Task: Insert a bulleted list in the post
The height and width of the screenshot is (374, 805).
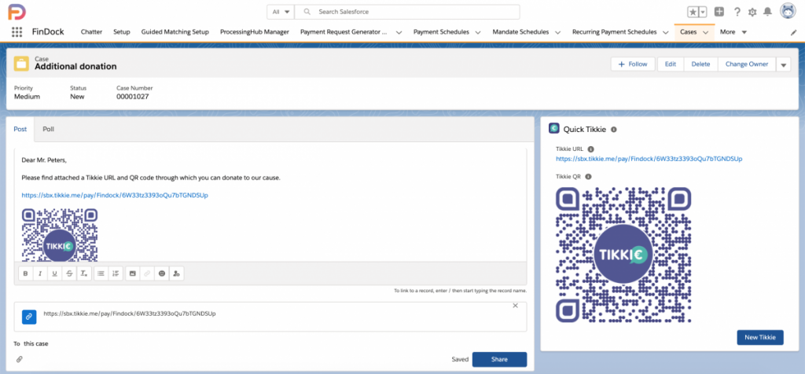Action: tap(101, 274)
